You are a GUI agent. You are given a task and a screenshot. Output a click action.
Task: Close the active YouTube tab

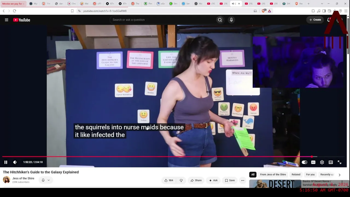239,4
